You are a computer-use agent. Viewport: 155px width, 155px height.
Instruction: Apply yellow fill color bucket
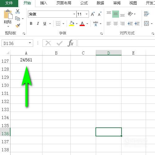(x=72, y=24)
